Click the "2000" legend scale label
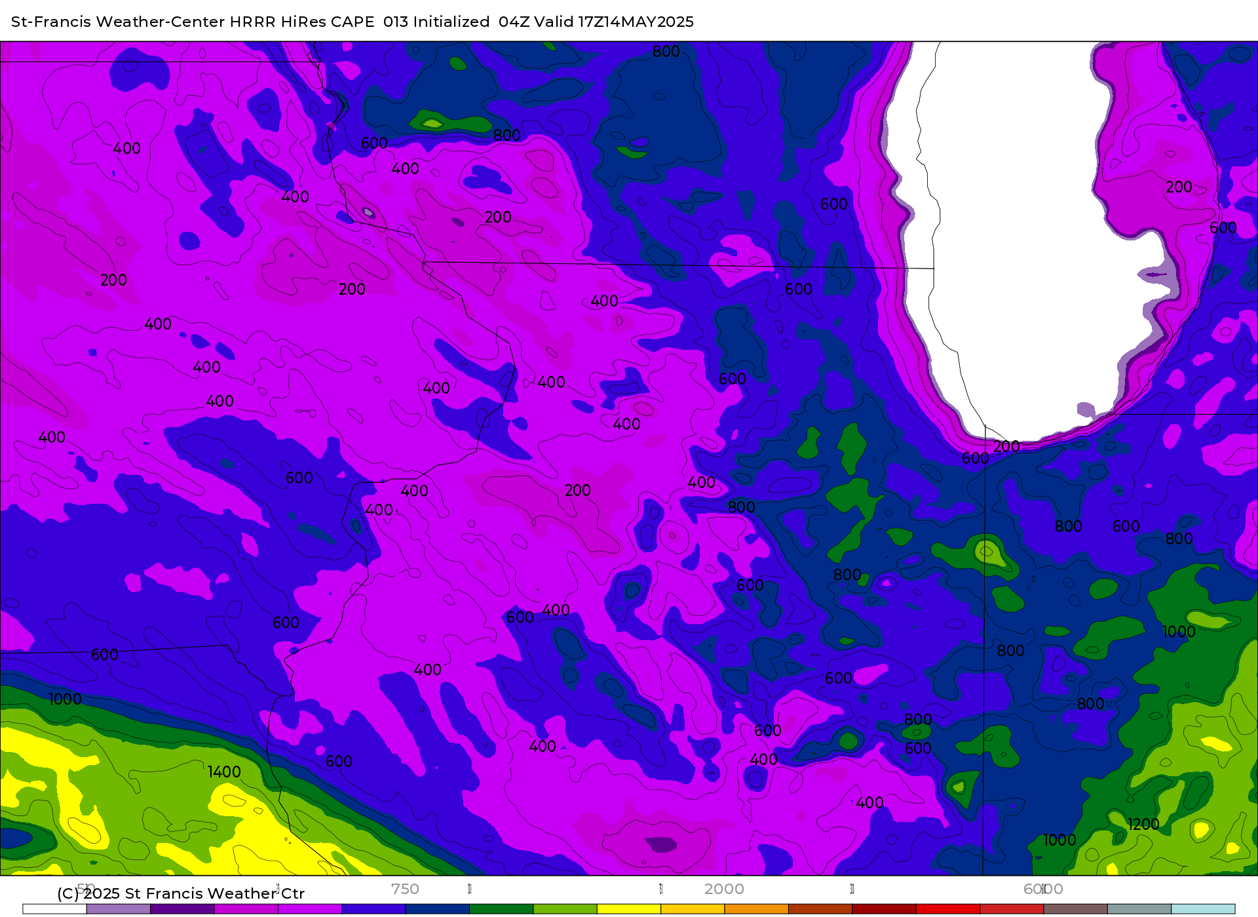Image resolution: width=1258 pixels, height=917 pixels. [724, 889]
